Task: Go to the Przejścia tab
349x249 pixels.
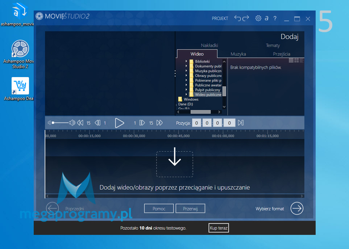Action: (x=282, y=54)
